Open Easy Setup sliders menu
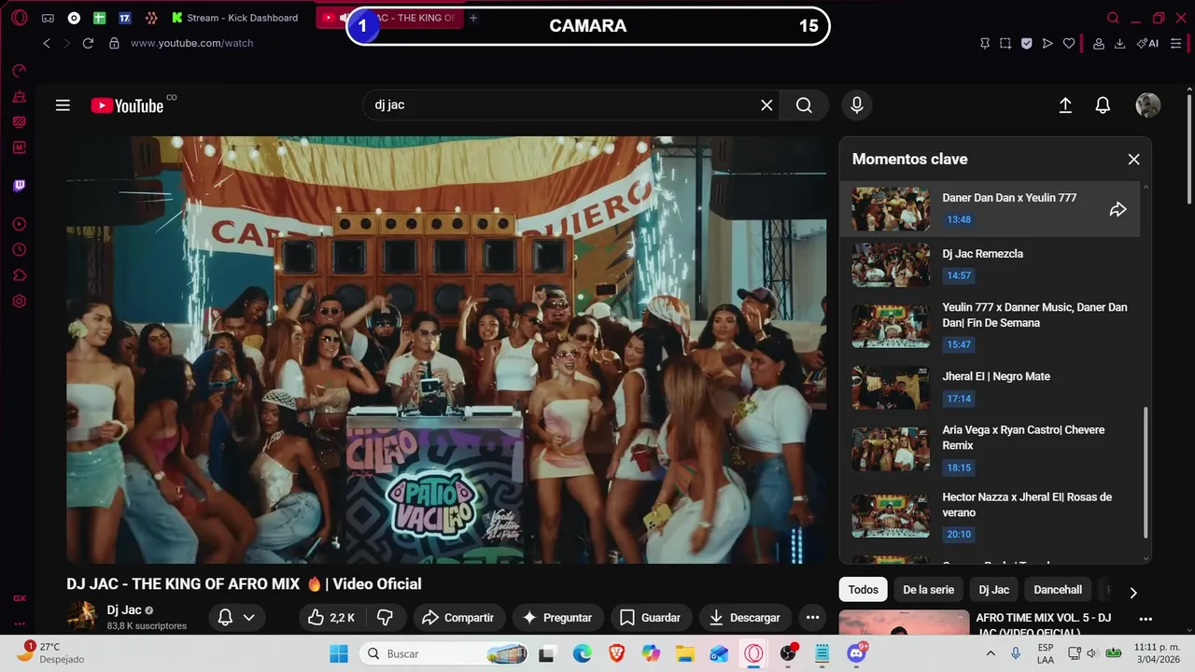 [x=1175, y=43]
